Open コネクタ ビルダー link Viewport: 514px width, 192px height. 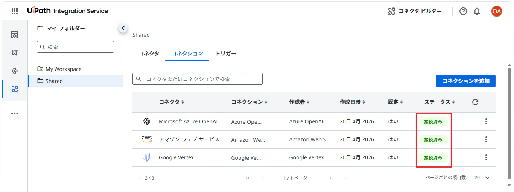click(x=415, y=11)
